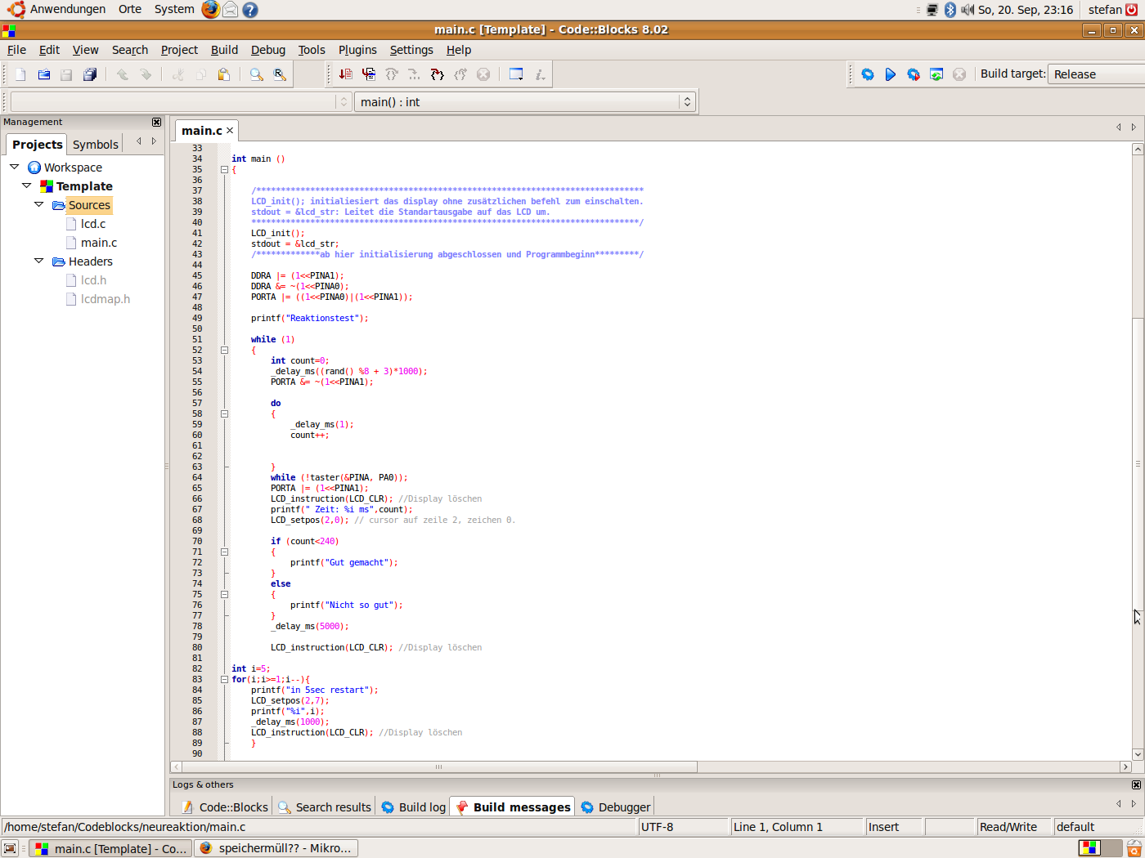Image resolution: width=1145 pixels, height=858 pixels.
Task: Click the Save all files icon
Action: (x=90, y=74)
